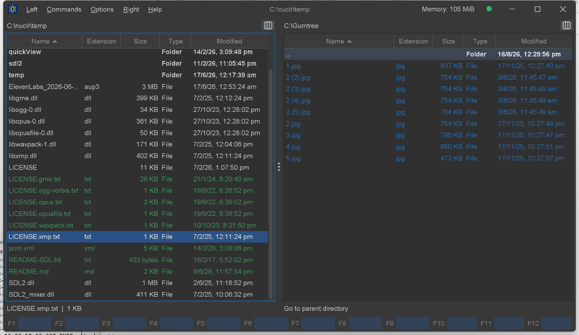Click the green status indicator dot
This screenshot has width=579, height=335.
[489, 9]
